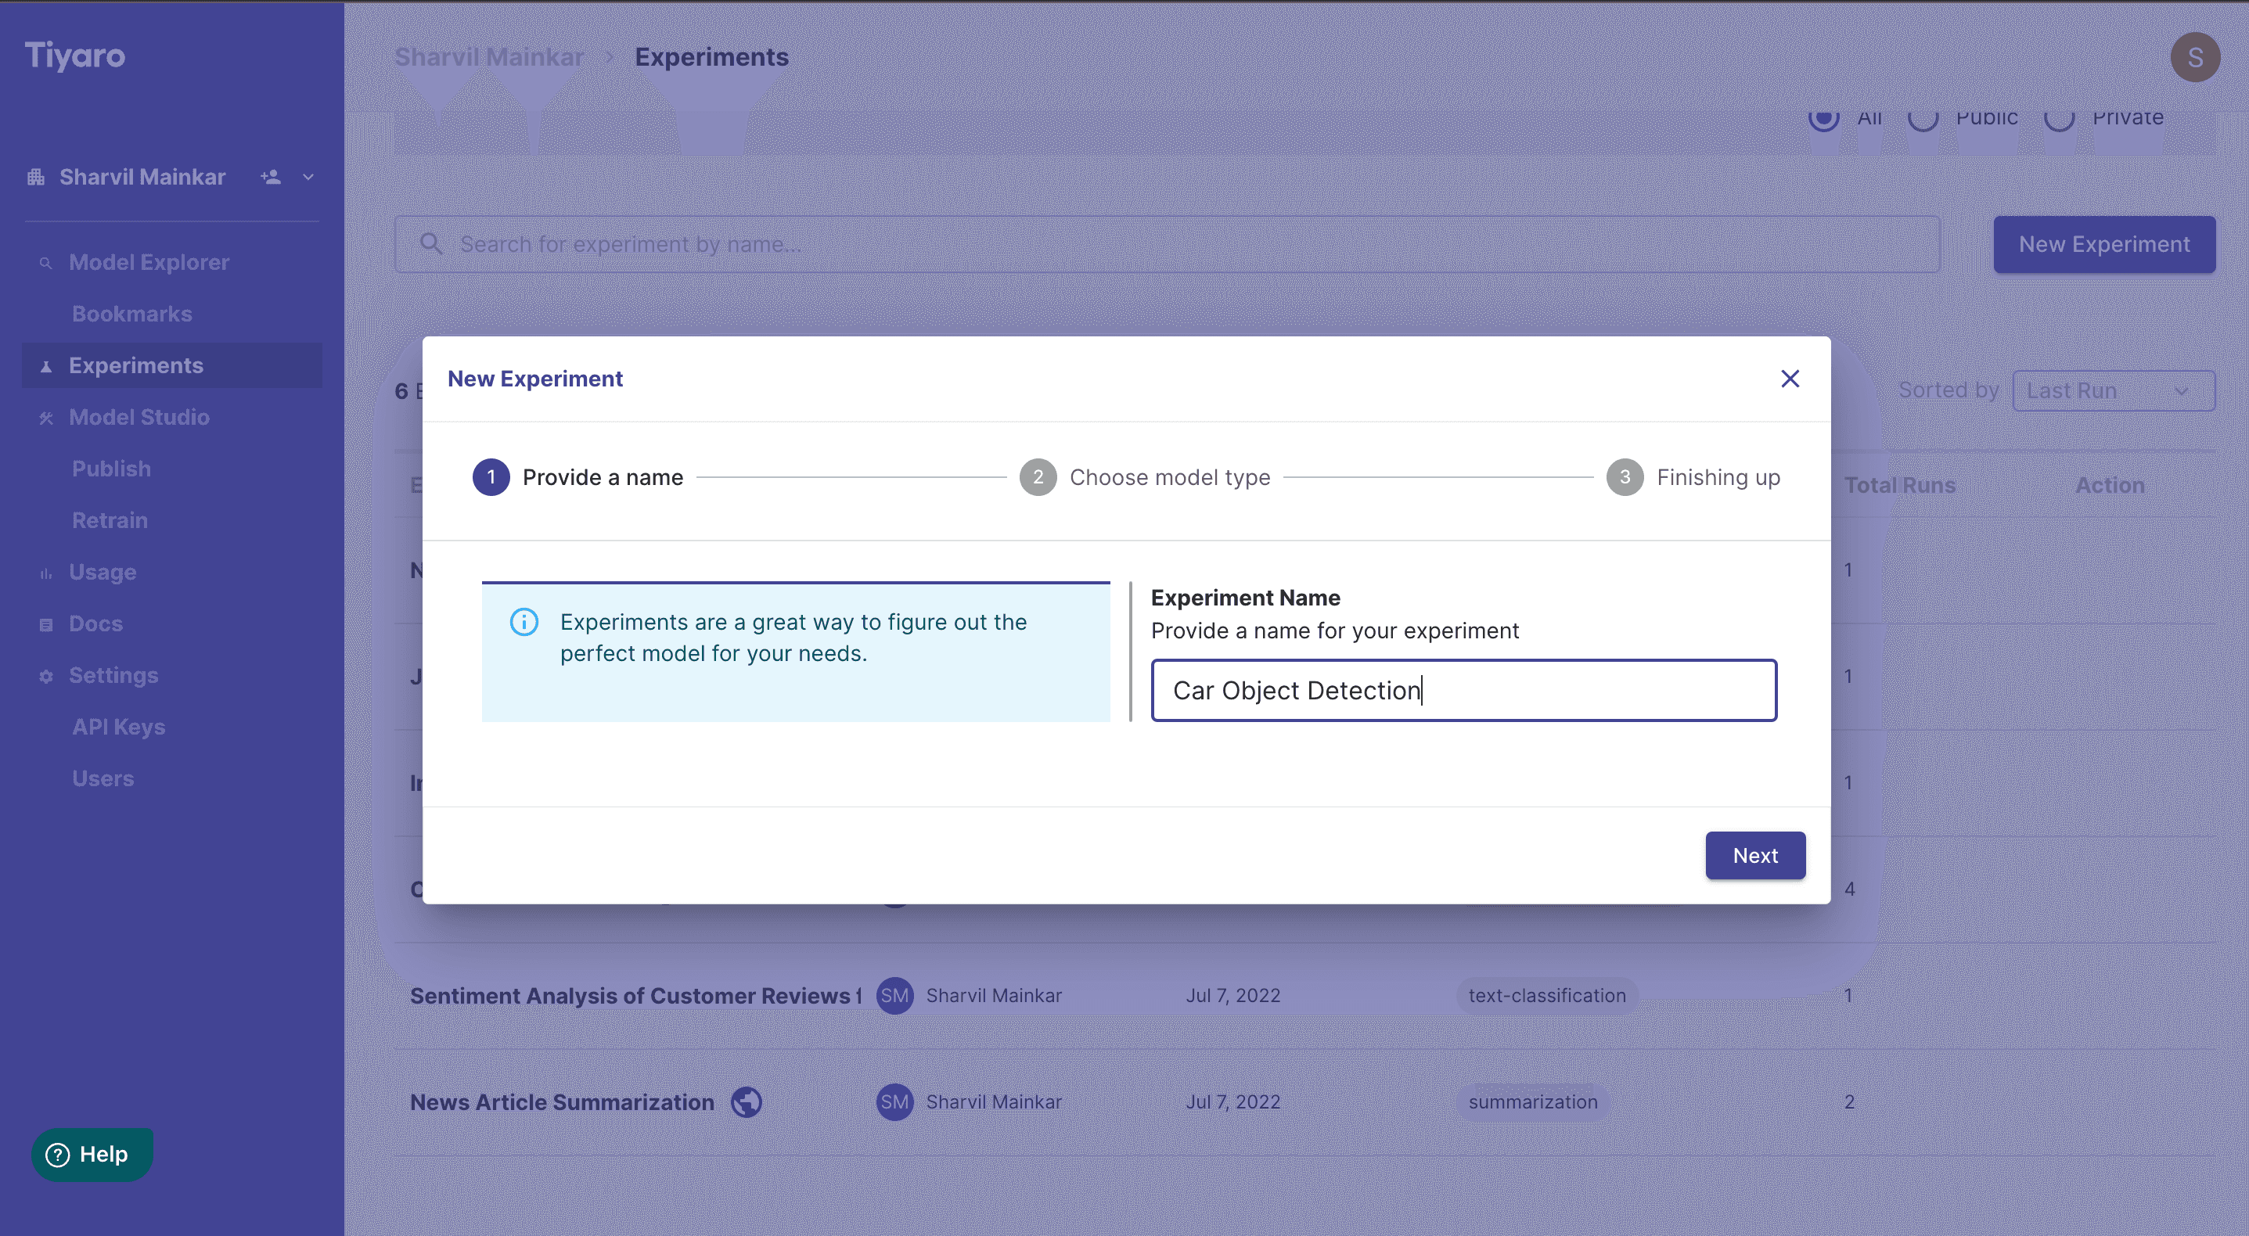This screenshot has height=1236, width=2249.
Task: Click the Total Runs column header
Action: click(1899, 485)
